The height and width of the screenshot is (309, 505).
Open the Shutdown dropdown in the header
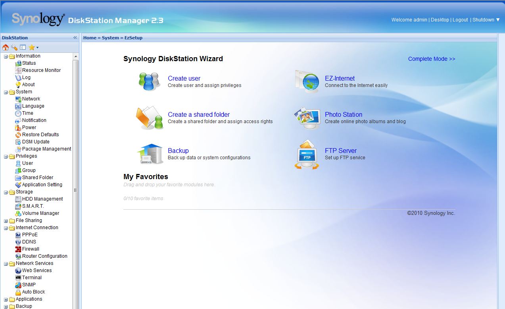click(x=486, y=20)
